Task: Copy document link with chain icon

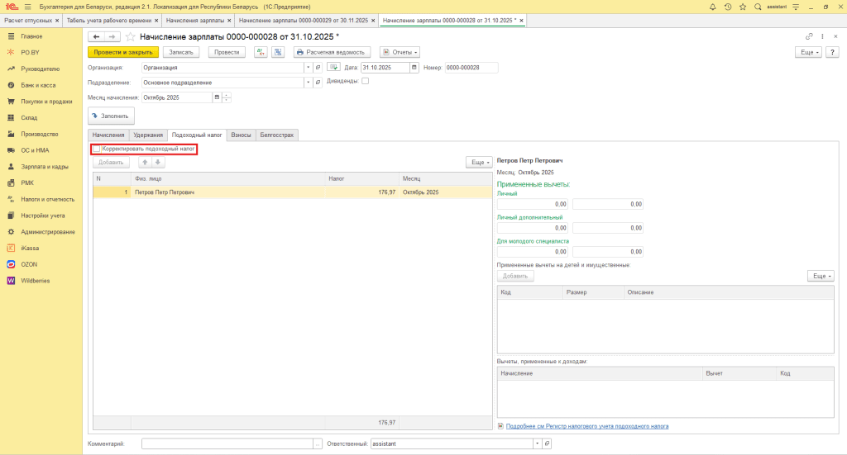Action: point(809,37)
